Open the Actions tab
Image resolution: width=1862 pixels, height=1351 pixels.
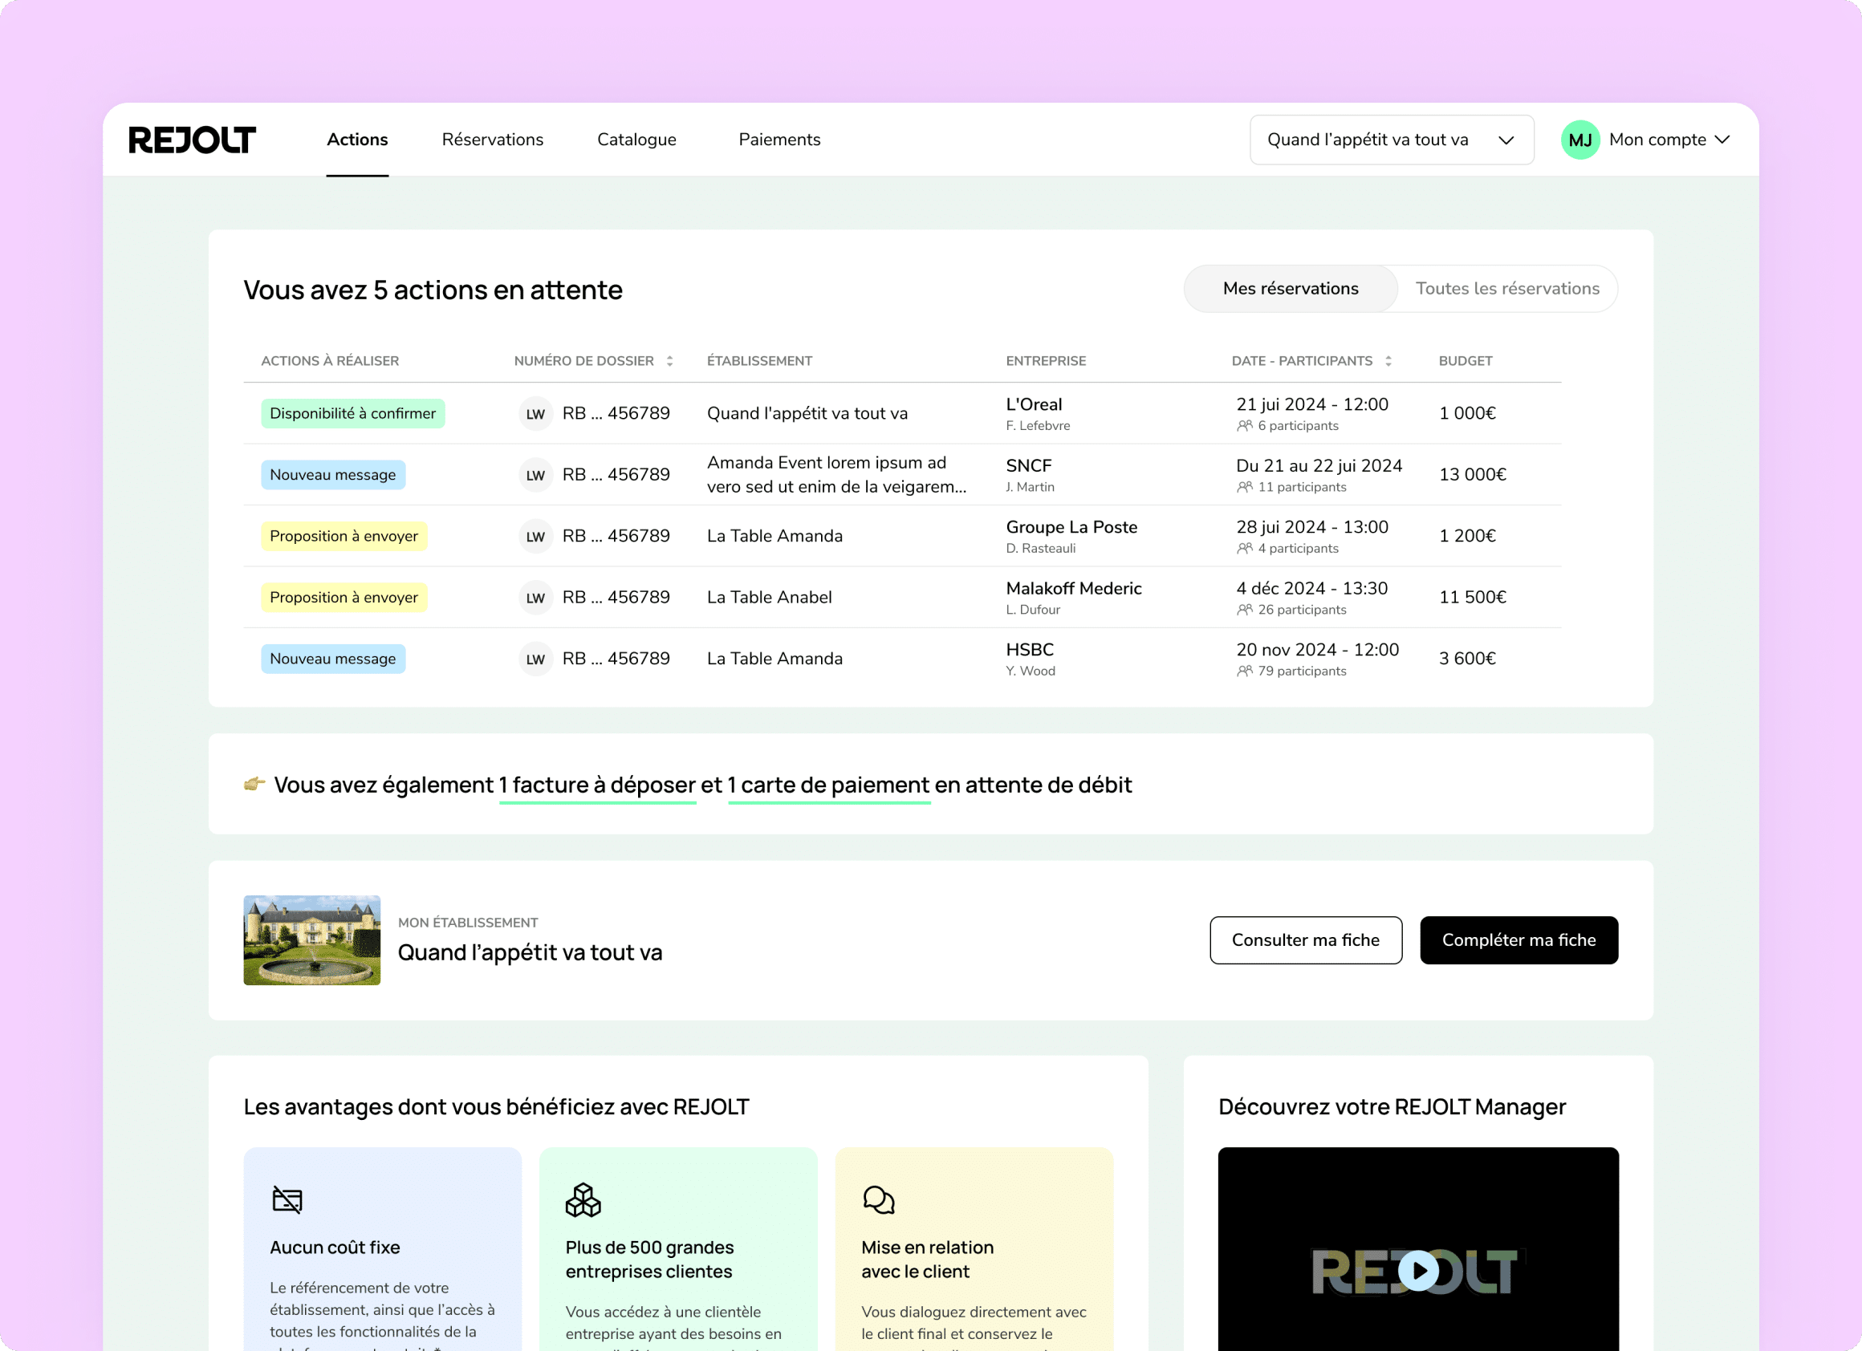click(357, 140)
